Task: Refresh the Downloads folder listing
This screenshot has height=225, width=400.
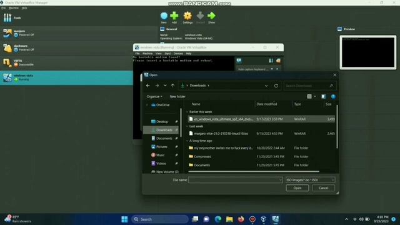Action: pyautogui.click(x=276, y=86)
